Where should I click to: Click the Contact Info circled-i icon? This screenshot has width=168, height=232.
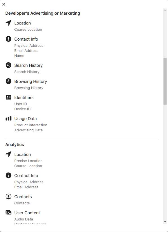8,39
